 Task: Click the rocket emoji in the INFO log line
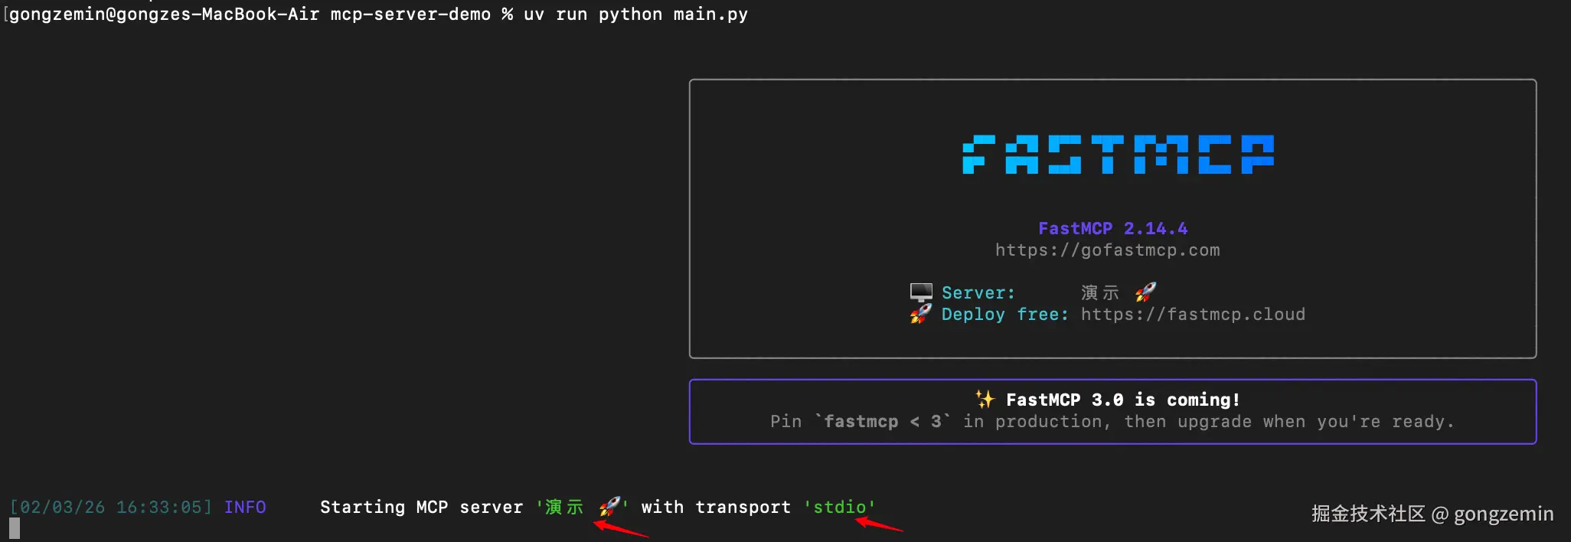click(610, 506)
